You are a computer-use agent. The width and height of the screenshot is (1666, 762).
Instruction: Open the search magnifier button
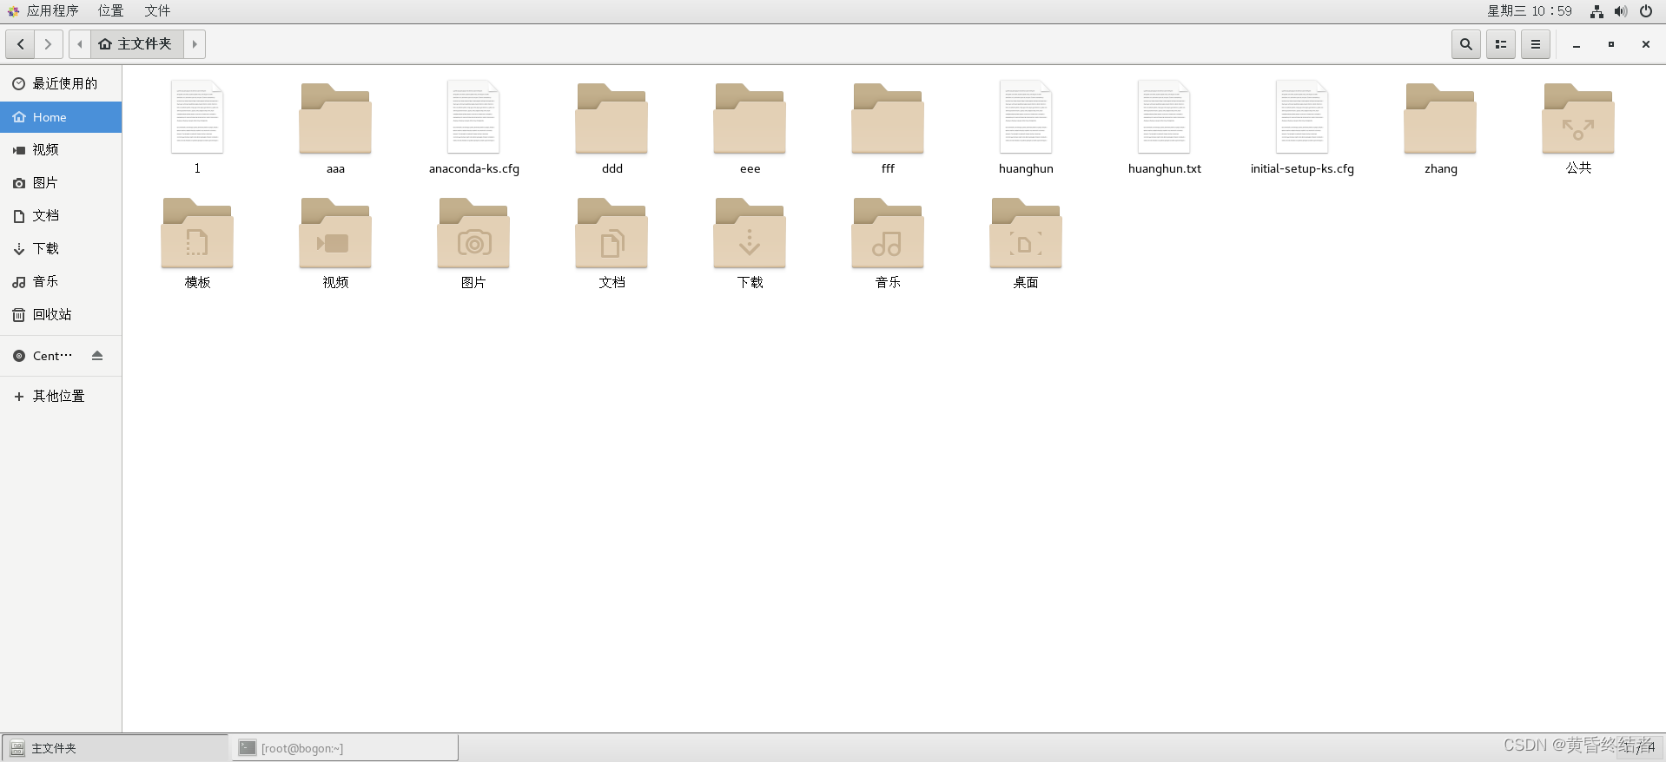(1466, 44)
